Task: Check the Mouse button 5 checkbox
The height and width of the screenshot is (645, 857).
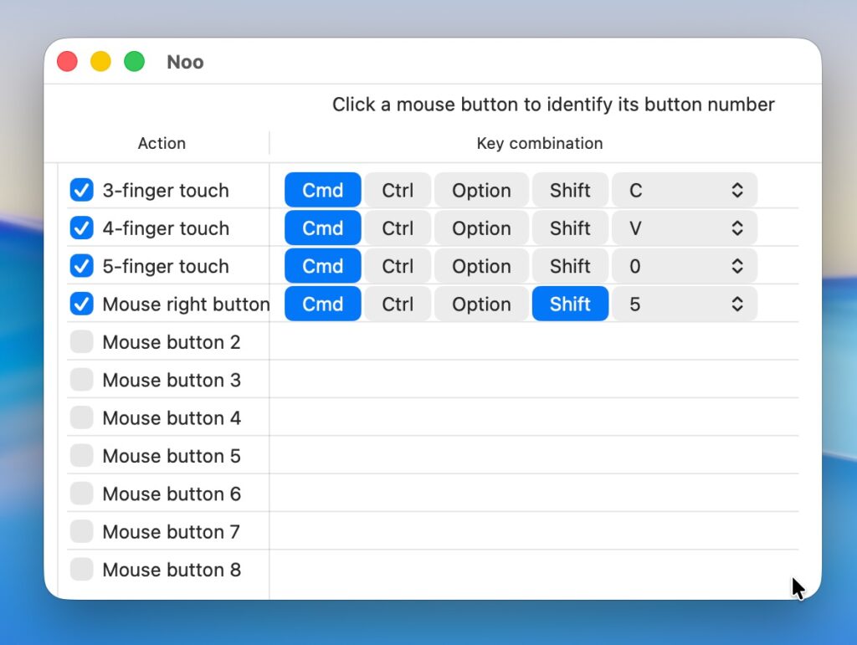Action: click(81, 456)
